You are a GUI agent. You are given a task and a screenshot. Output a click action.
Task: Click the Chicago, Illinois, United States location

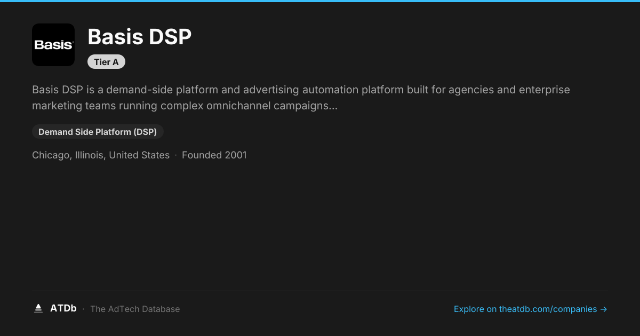click(101, 155)
